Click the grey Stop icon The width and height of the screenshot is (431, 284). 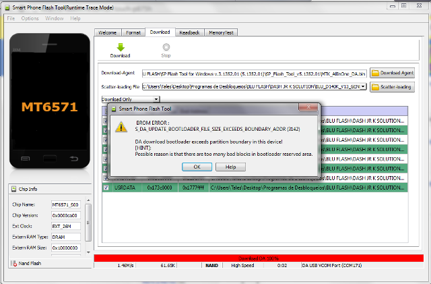tap(166, 47)
